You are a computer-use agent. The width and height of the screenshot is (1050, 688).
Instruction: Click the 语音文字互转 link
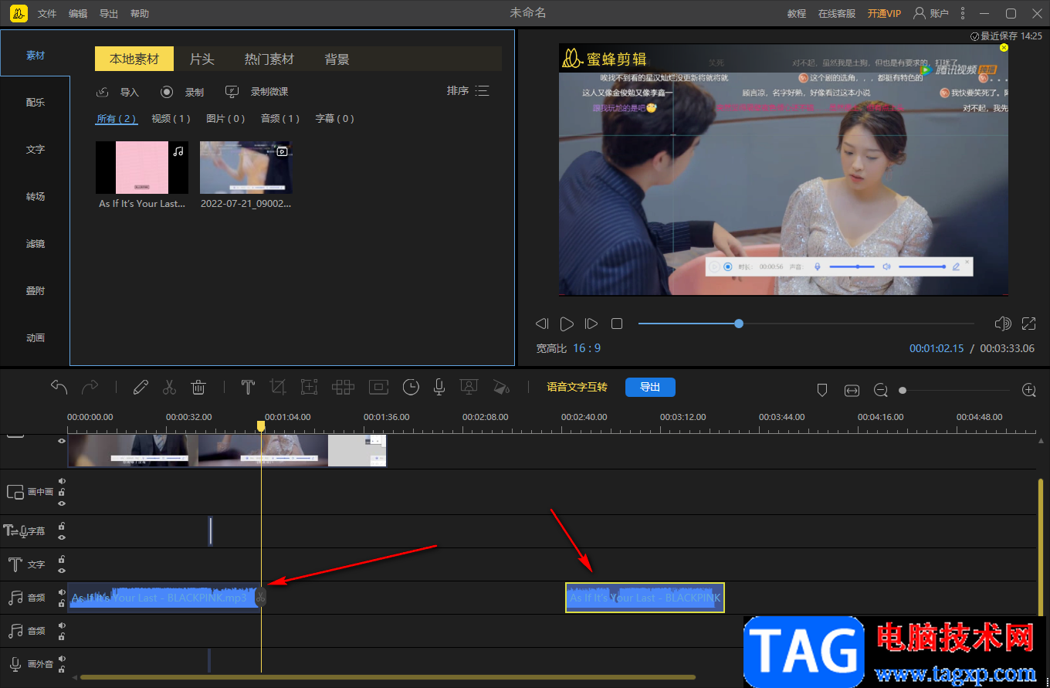click(x=577, y=387)
